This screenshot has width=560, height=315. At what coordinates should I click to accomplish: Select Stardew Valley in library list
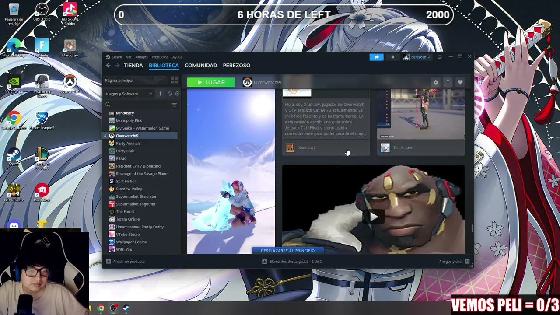129,189
